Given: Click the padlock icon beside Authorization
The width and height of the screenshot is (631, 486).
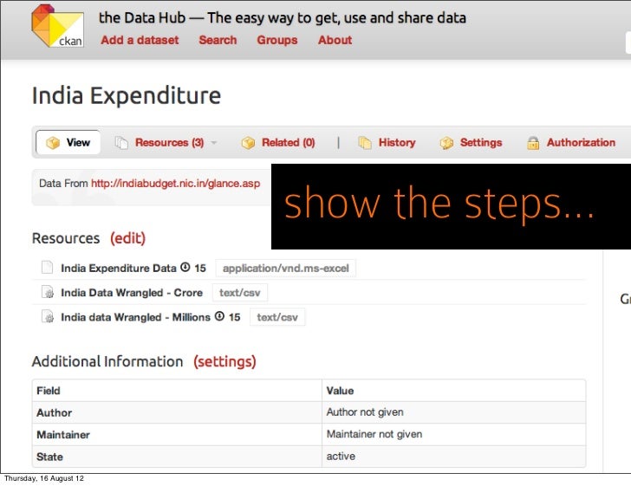Looking at the screenshot, I should pos(533,143).
